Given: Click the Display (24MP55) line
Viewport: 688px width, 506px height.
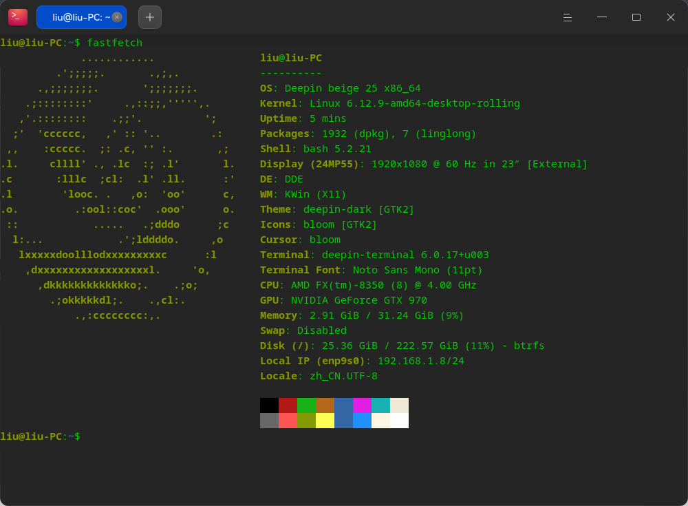Looking at the screenshot, I should click(423, 164).
